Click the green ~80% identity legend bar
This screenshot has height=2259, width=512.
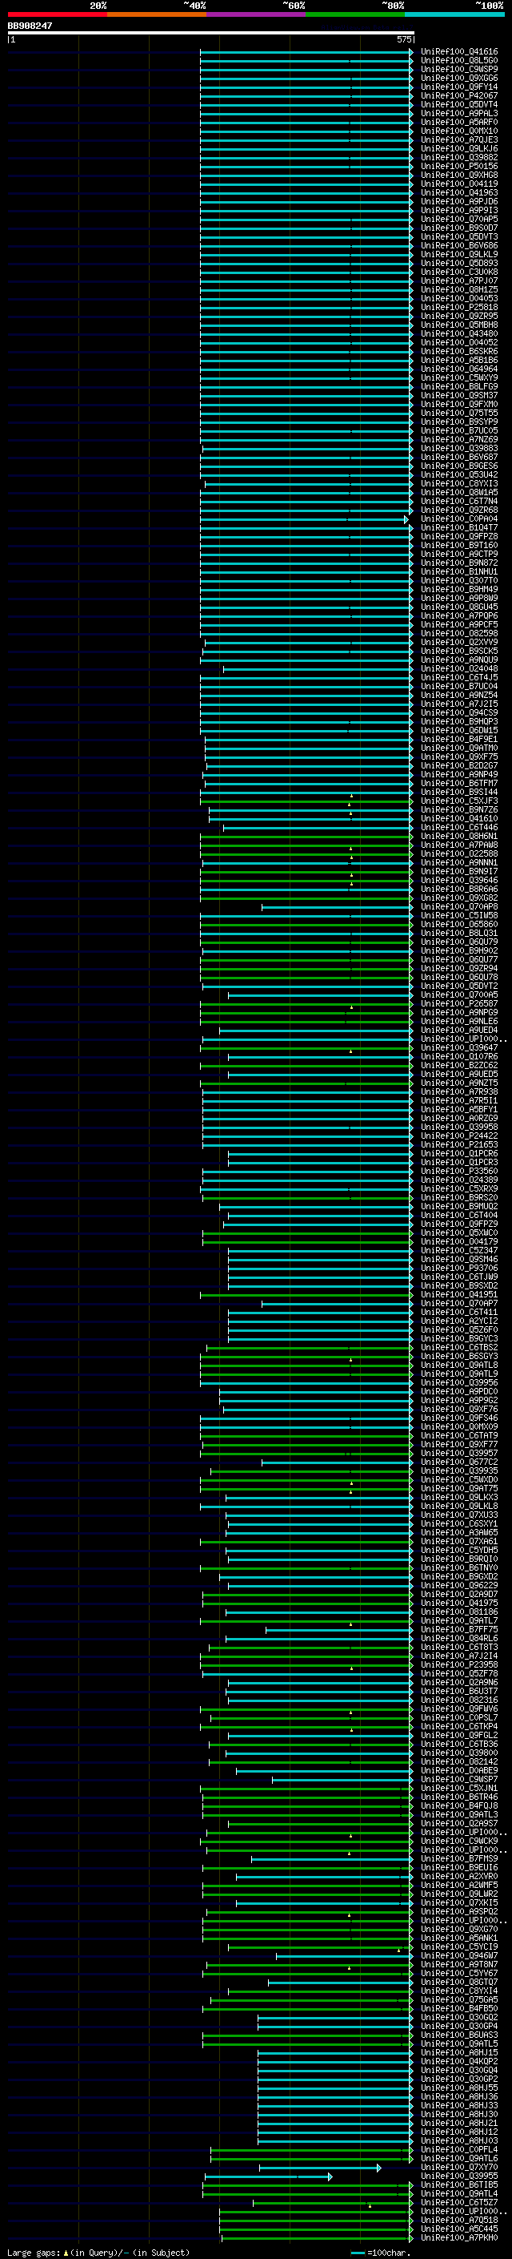355,14
